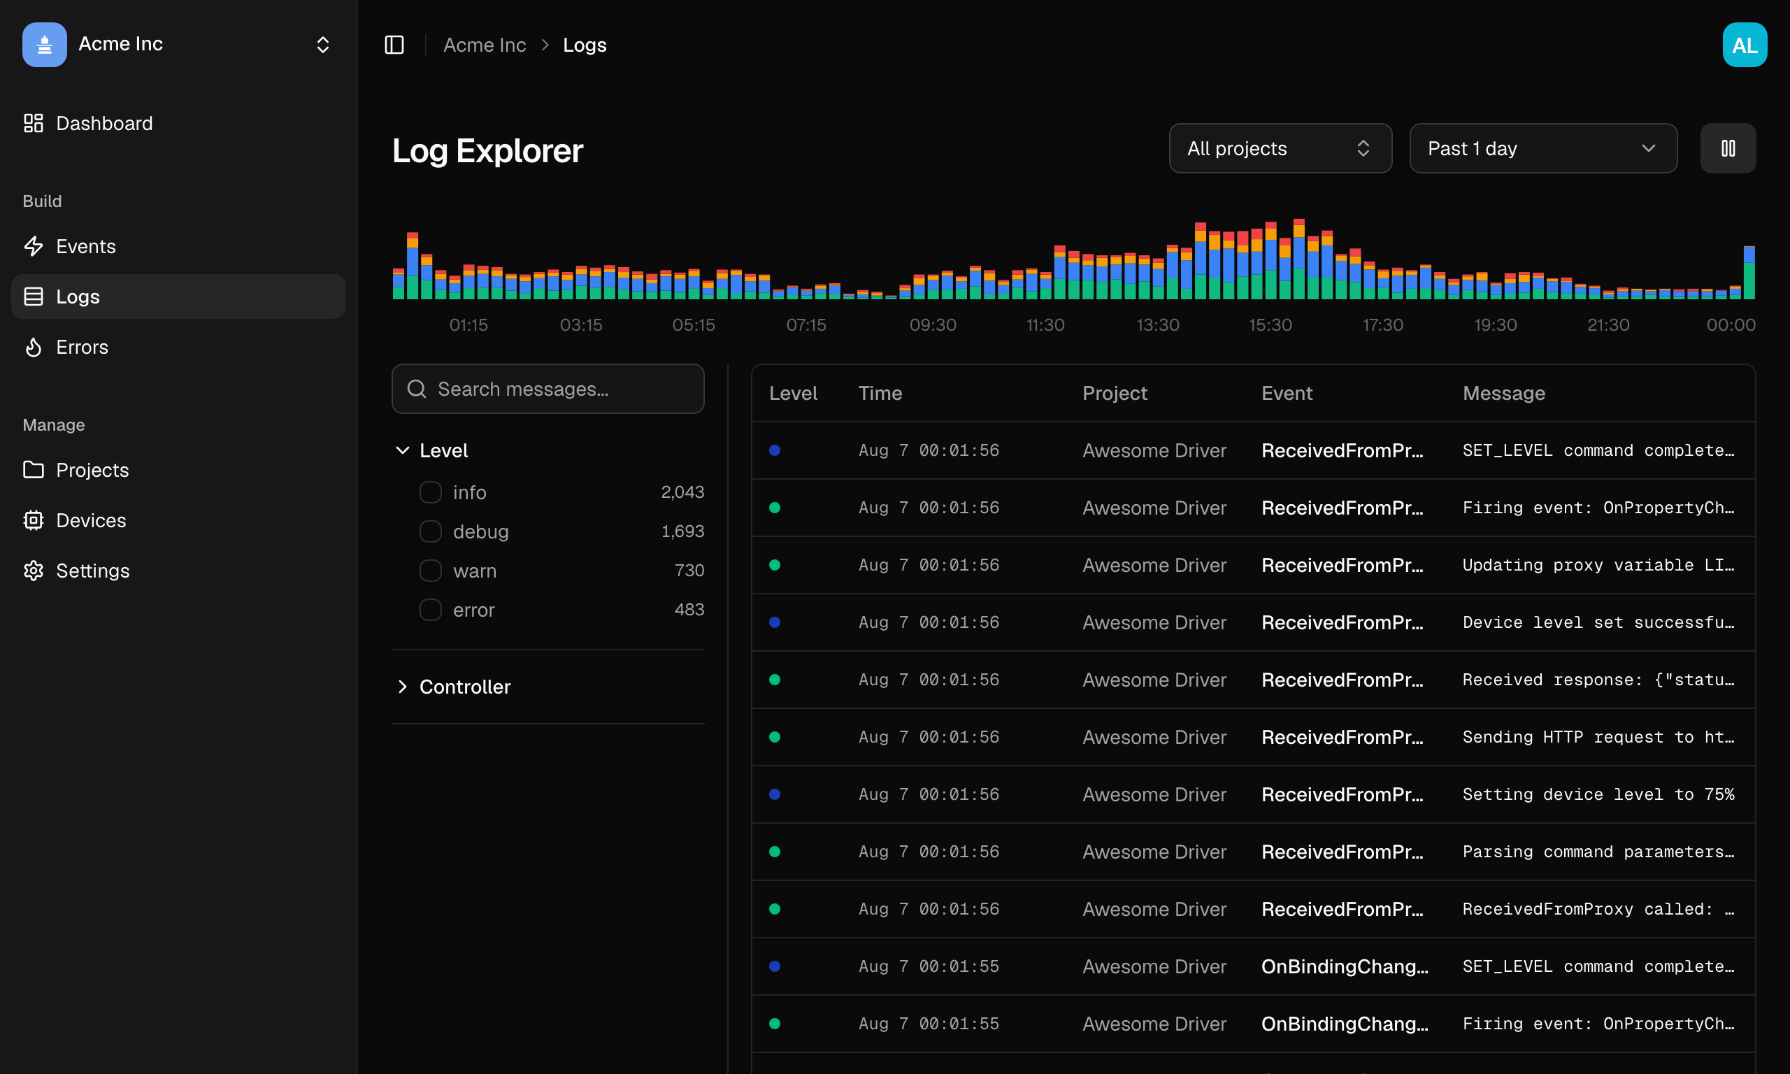Click the Projects folder icon
Viewport: 1790px width, 1074px height.
34,470
